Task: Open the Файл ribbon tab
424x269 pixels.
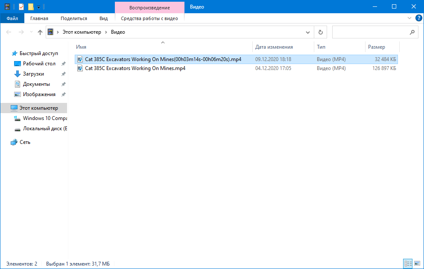Action: click(x=12, y=18)
